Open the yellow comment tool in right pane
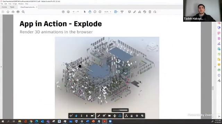The image size is (222, 124). [219, 65]
